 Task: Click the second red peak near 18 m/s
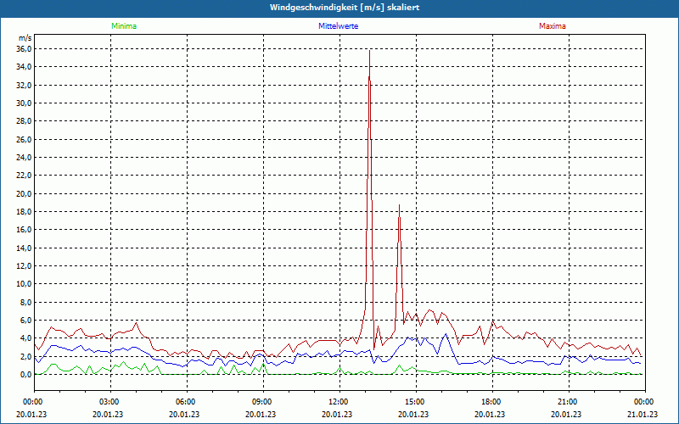pyautogui.click(x=399, y=205)
